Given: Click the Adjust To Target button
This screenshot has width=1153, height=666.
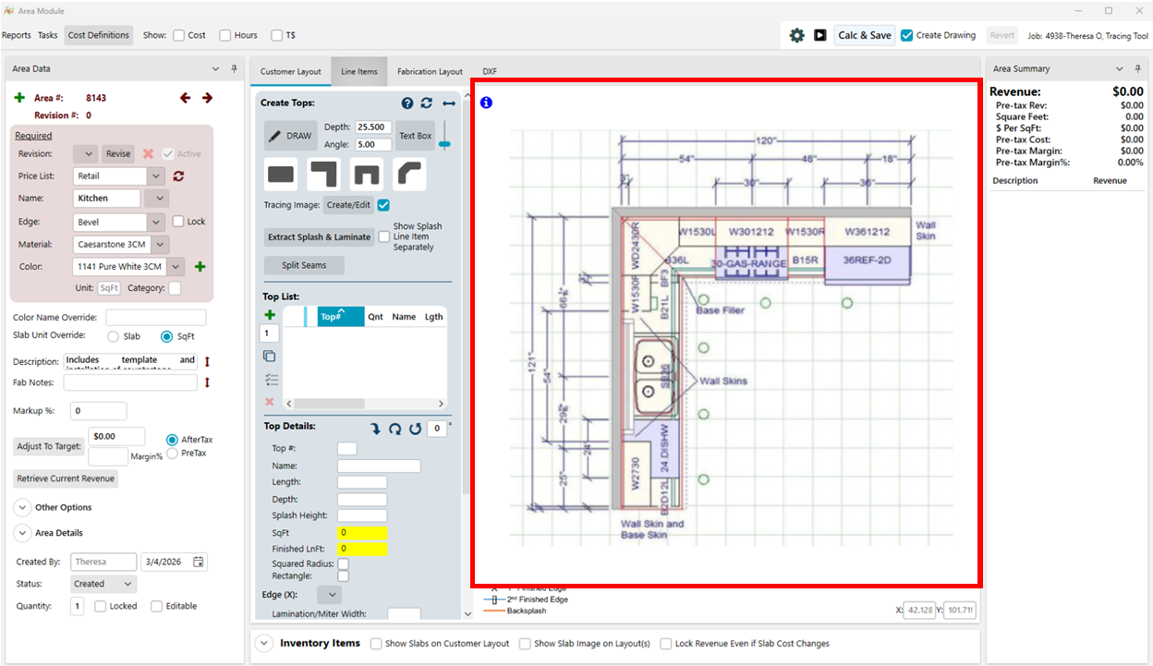Looking at the screenshot, I should 49,447.
